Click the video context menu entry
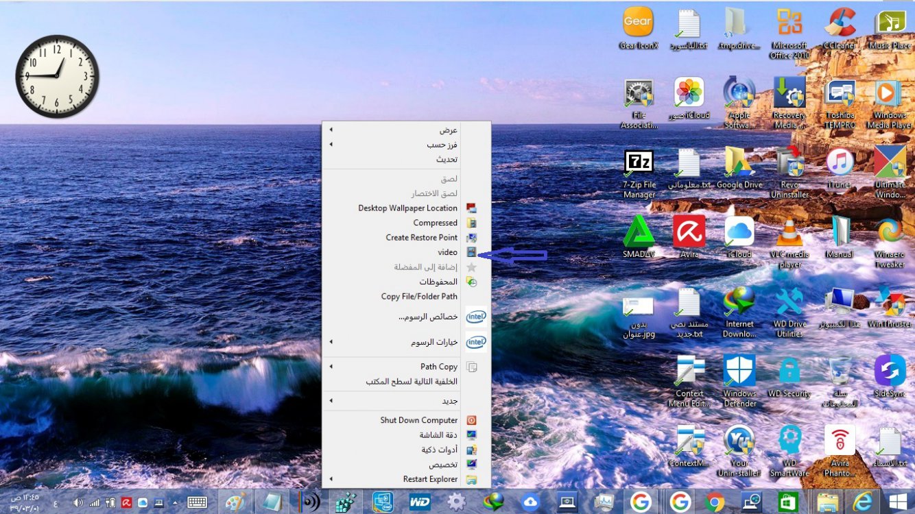 click(x=406, y=252)
